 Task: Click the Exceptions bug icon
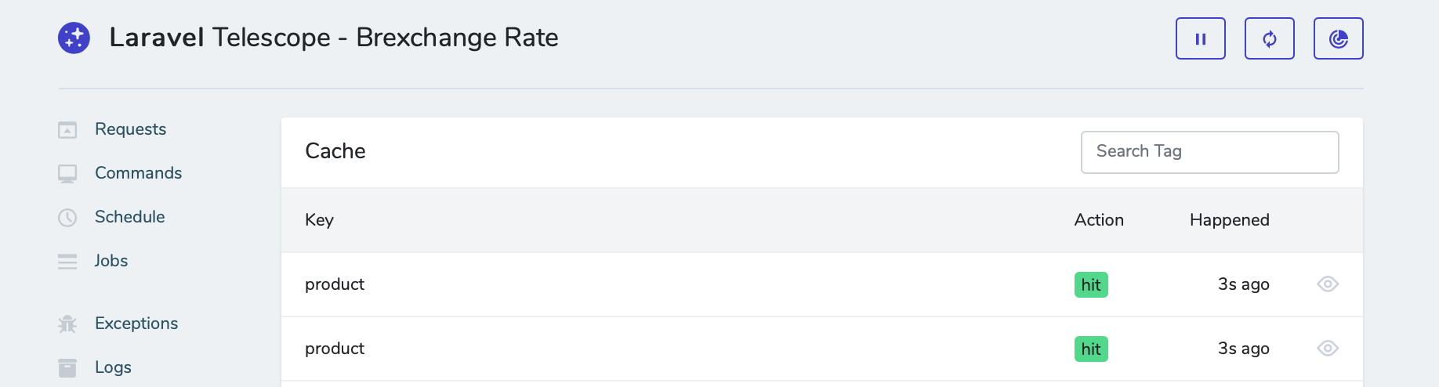(x=67, y=324)
